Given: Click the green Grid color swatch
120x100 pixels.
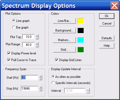Looking at the screenshot, I should coord(81,50).
